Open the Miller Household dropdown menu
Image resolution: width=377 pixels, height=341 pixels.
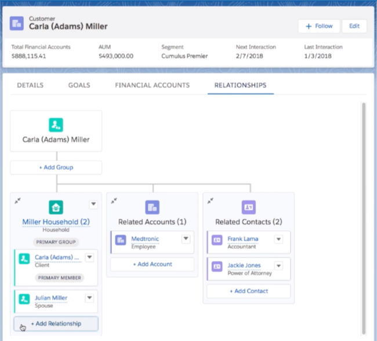pos(93,204)
